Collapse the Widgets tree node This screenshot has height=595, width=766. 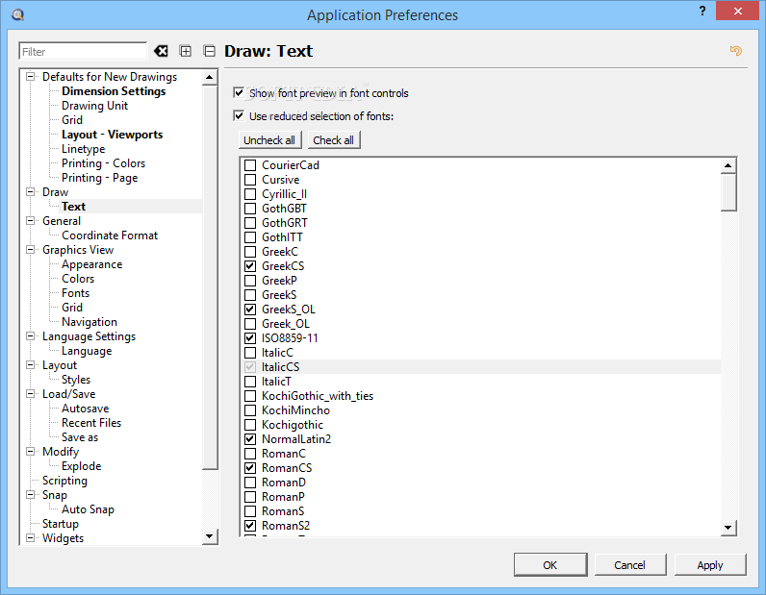tap(30, 538)
